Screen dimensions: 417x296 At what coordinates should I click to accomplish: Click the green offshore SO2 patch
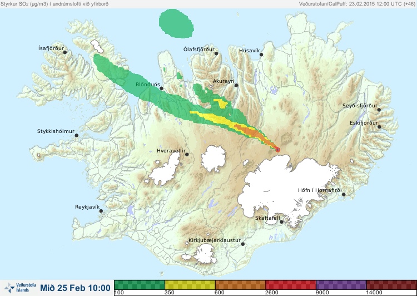pos(176,23)
